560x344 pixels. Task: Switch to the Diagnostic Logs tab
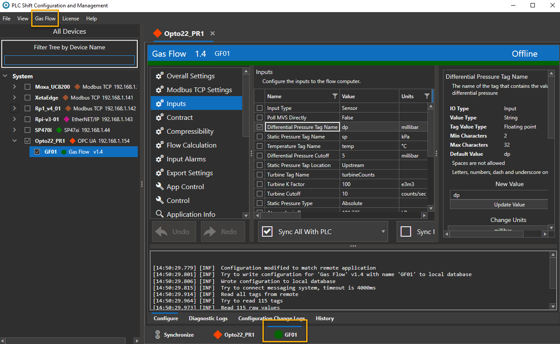pos(208,318)
